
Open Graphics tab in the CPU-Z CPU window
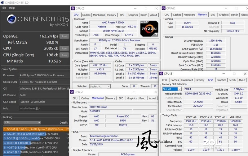pyautogui.click(x=133, y=15)
